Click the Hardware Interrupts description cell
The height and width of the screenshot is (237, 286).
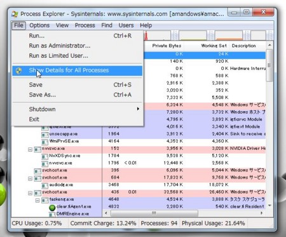(x=248, y=69)
